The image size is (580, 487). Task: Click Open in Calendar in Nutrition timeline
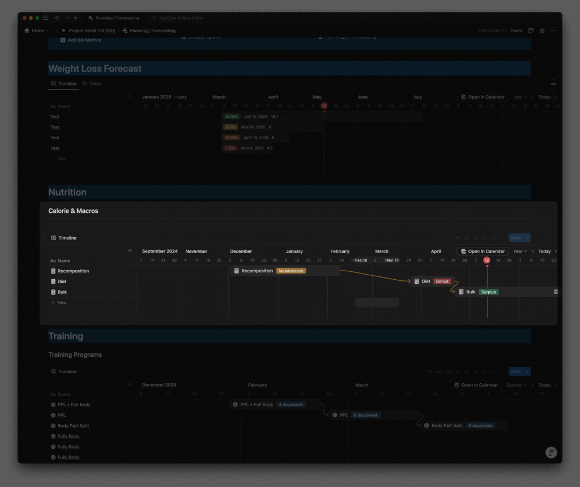click(x=483, y=251)
